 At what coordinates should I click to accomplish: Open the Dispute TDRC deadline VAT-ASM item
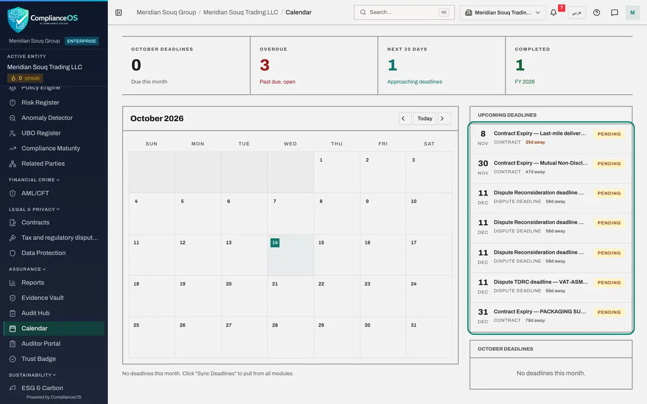(550, 287)
